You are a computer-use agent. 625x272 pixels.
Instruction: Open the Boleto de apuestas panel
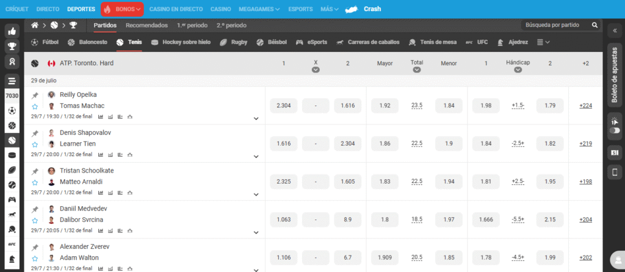pos(614,75)
